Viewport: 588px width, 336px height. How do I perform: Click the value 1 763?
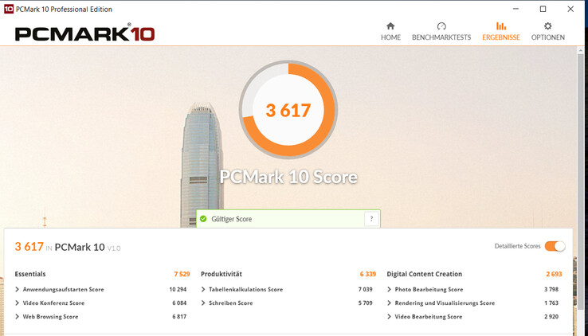tap(551, 303)
